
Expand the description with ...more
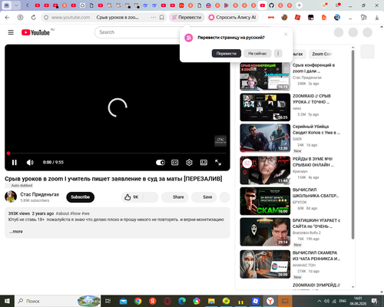pyautogui.click(x=16, y=232)
